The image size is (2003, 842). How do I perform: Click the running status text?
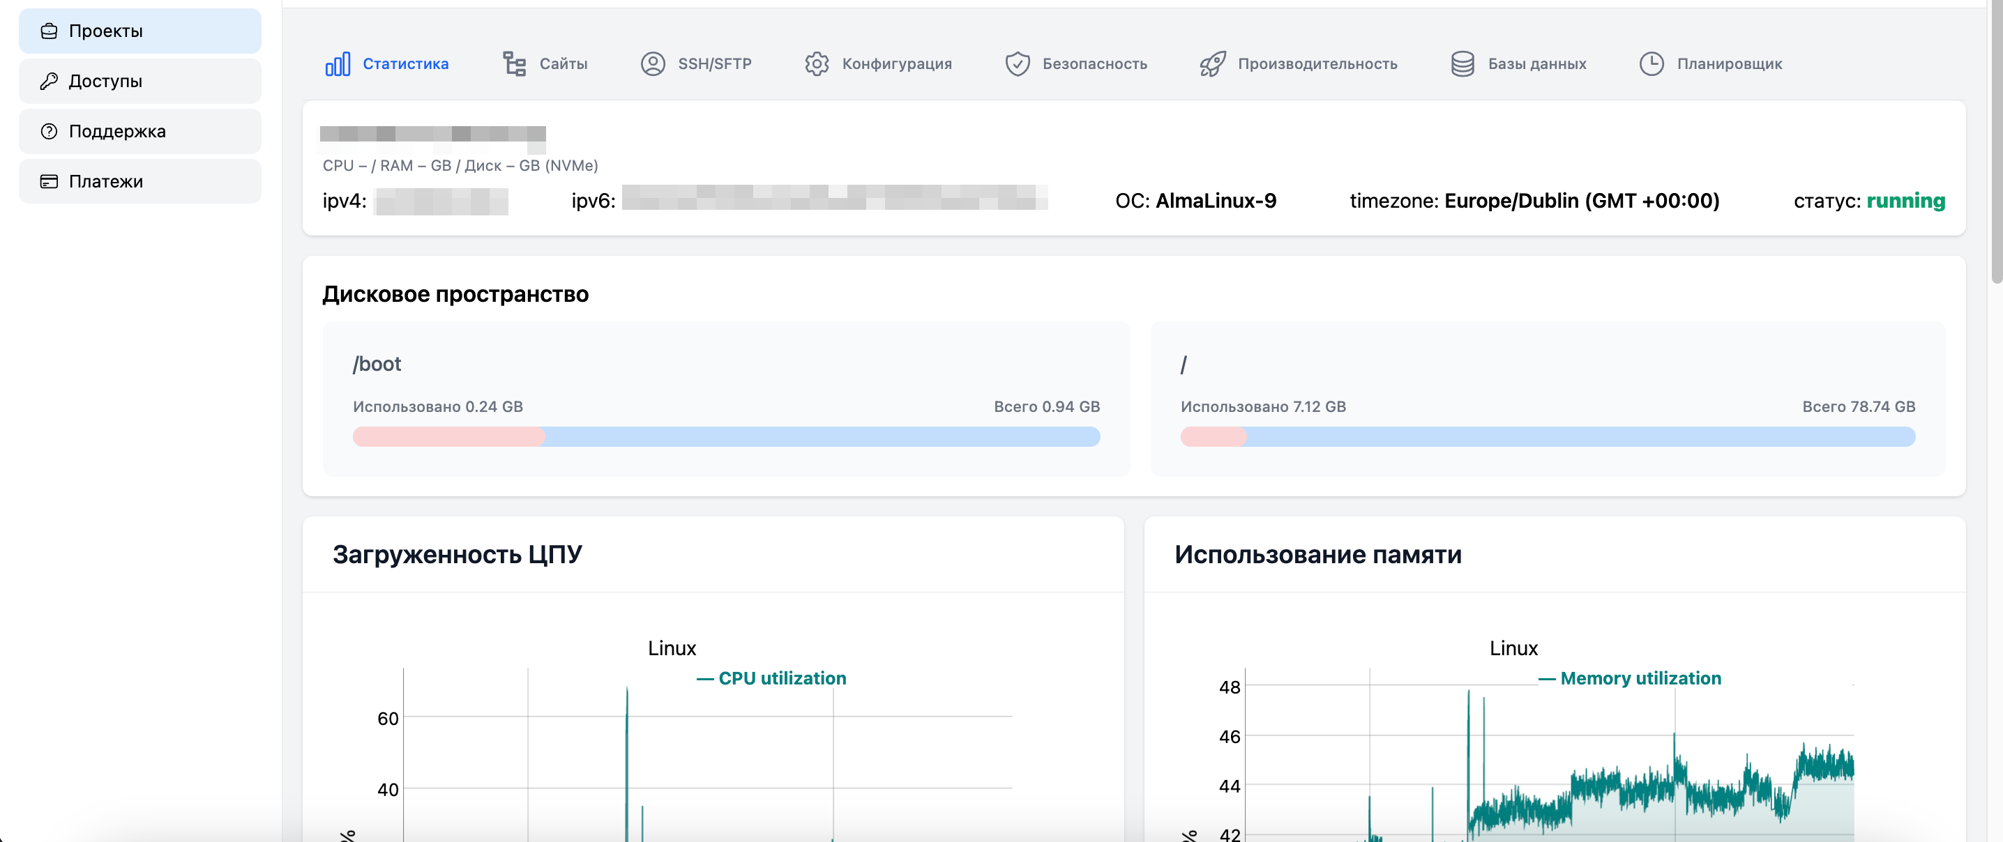tap(1906, 201)
